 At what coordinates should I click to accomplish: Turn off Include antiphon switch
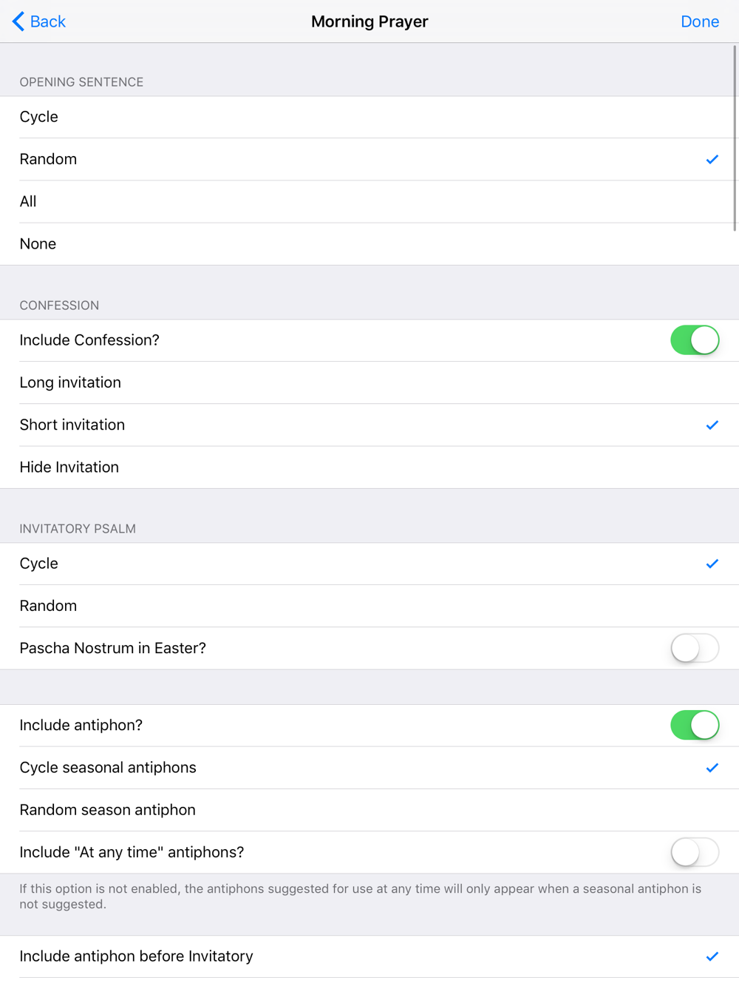pyautogui.click(x=694, y=726)
